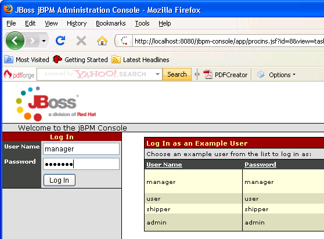Click the red Getting Started bookmark icon

point(57,59)
